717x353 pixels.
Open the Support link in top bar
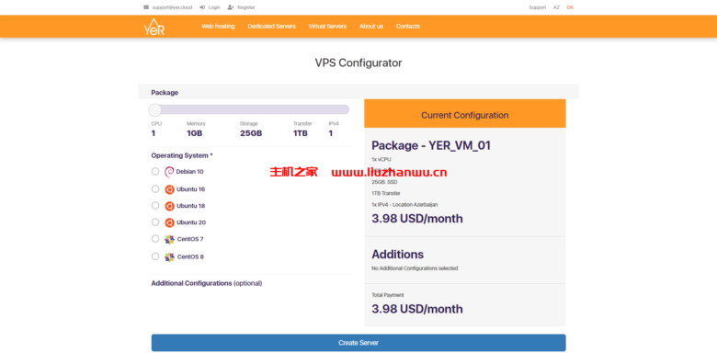click(538, 7)
